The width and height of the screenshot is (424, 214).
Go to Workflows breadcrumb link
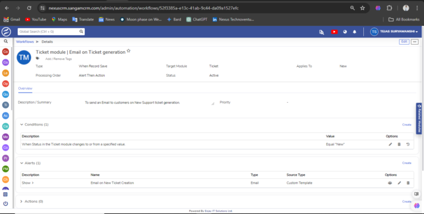click(25, 42)
